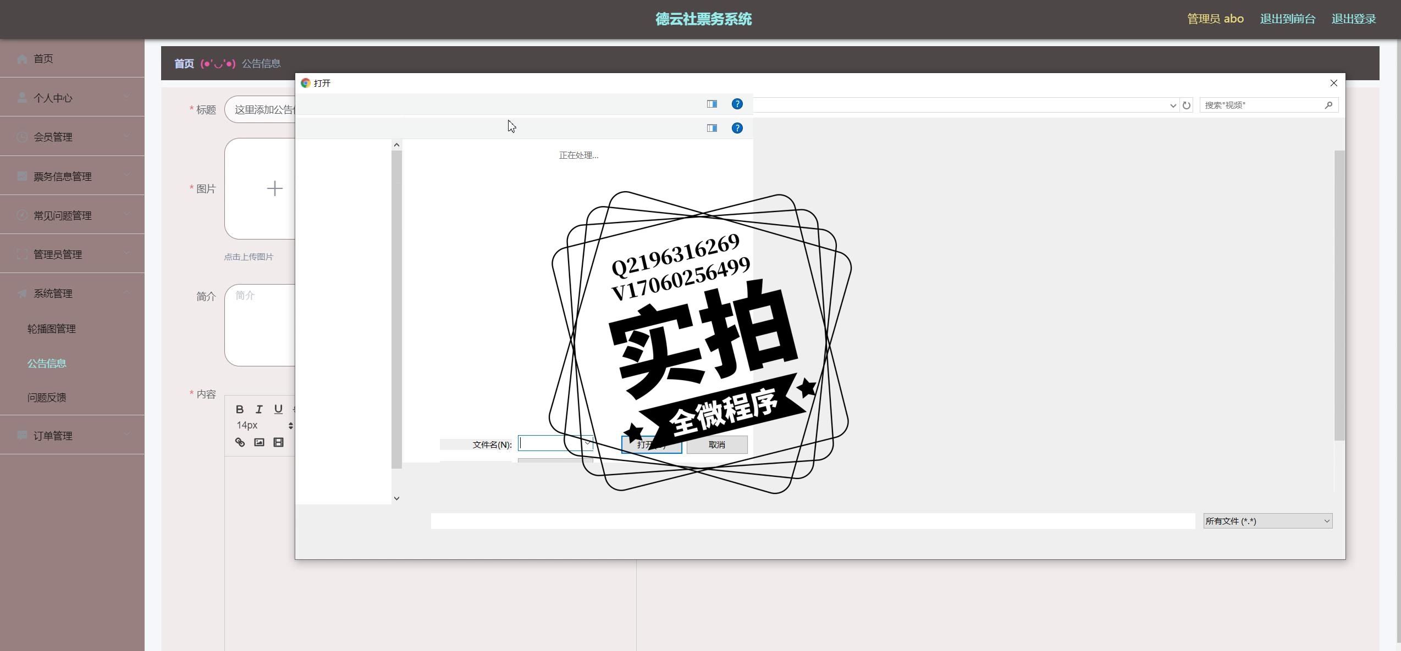Toggle Italic formatting in editor

(259, 409)
